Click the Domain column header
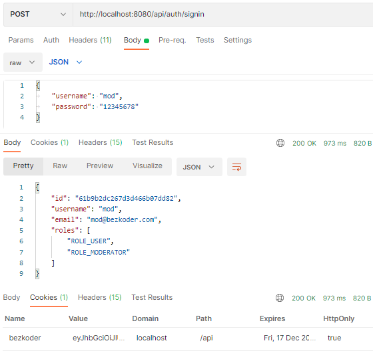 pyautogui.click(x=145, y=318)
